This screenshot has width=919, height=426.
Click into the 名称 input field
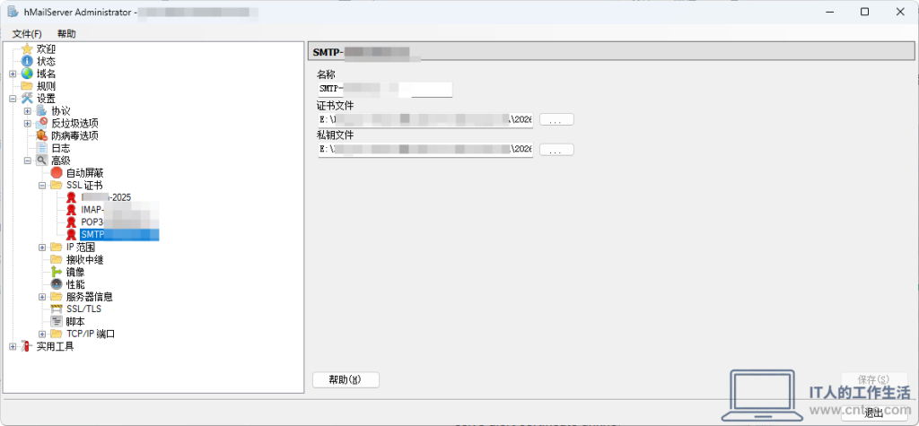click(385, 89)
